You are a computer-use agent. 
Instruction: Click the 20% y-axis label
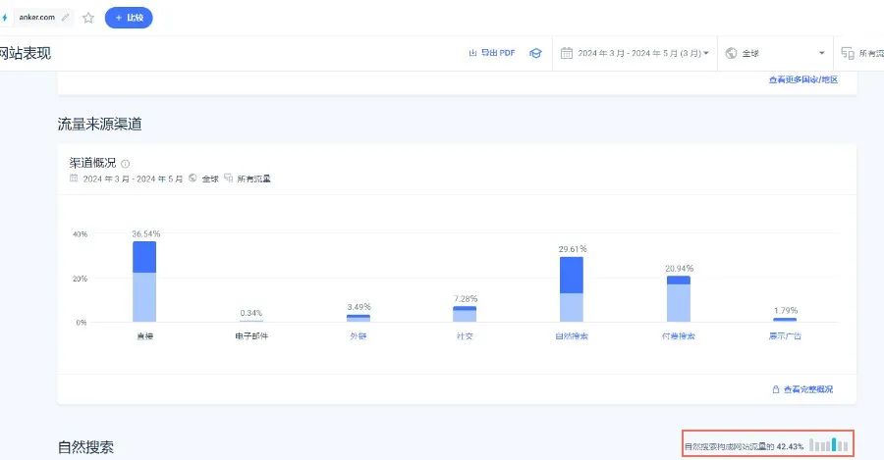tap(81, 279)
